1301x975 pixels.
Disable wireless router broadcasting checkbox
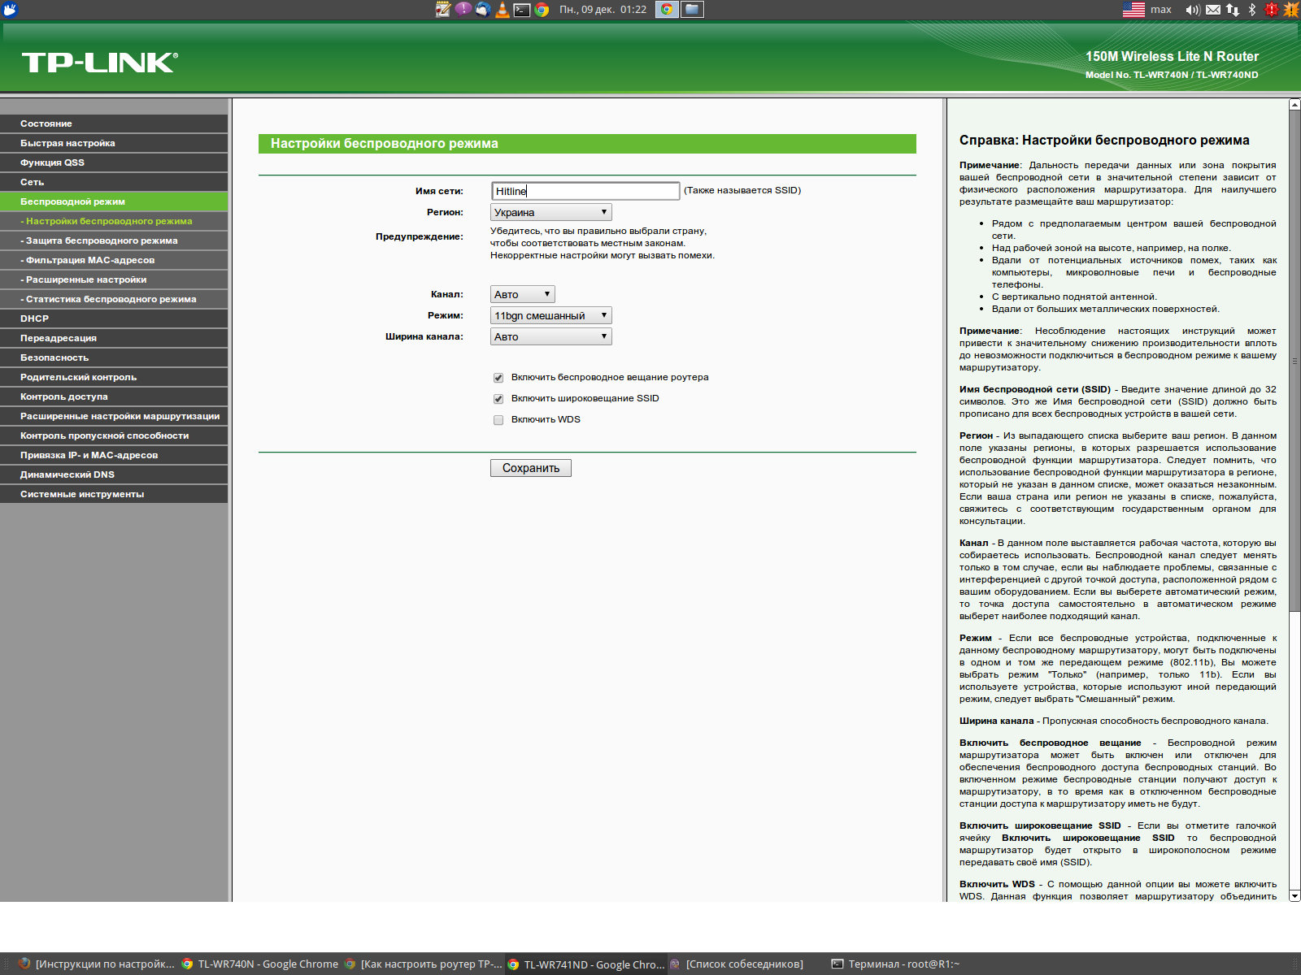click(x=498, y=378)
